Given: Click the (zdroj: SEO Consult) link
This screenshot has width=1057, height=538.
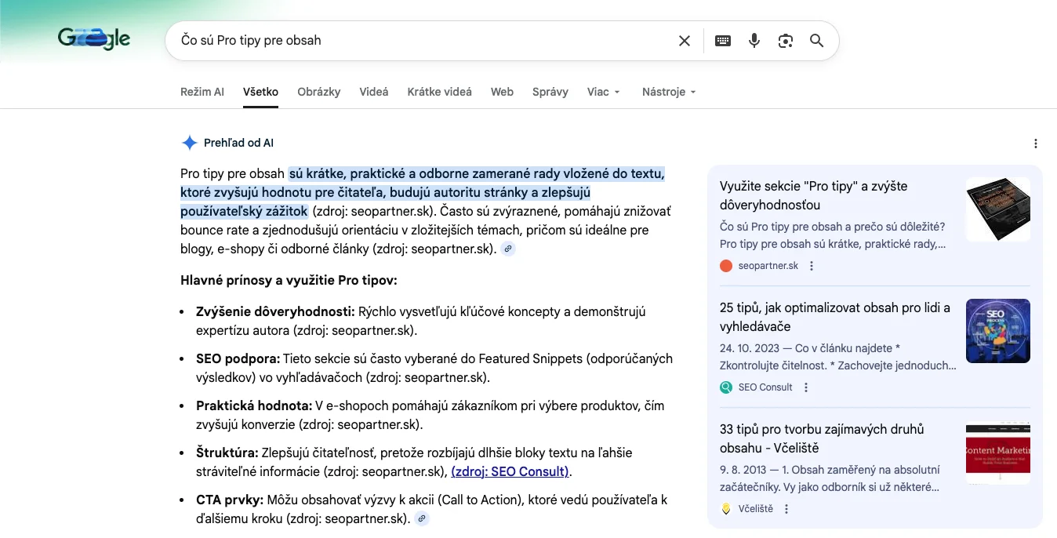Looking at the screenshot, I should click(510, 471).
